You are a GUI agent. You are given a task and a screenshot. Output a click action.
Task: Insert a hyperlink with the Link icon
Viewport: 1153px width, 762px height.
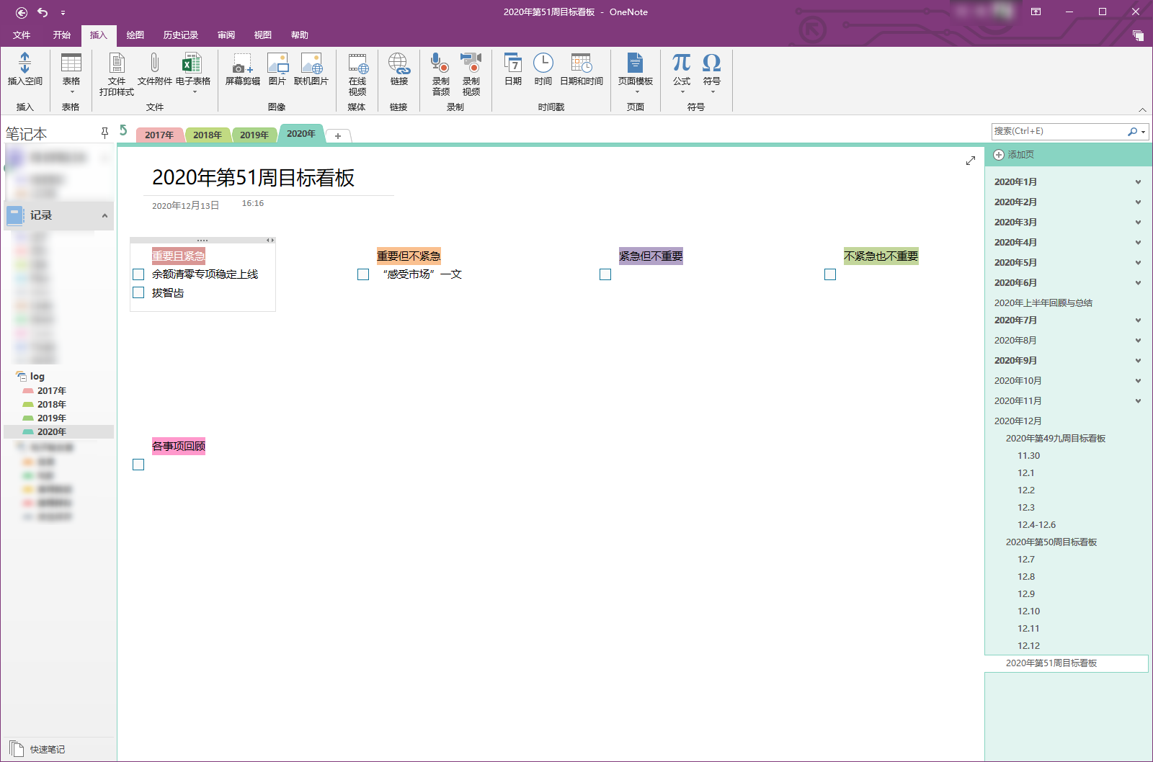pyautogui.click(x=399, y=70)
